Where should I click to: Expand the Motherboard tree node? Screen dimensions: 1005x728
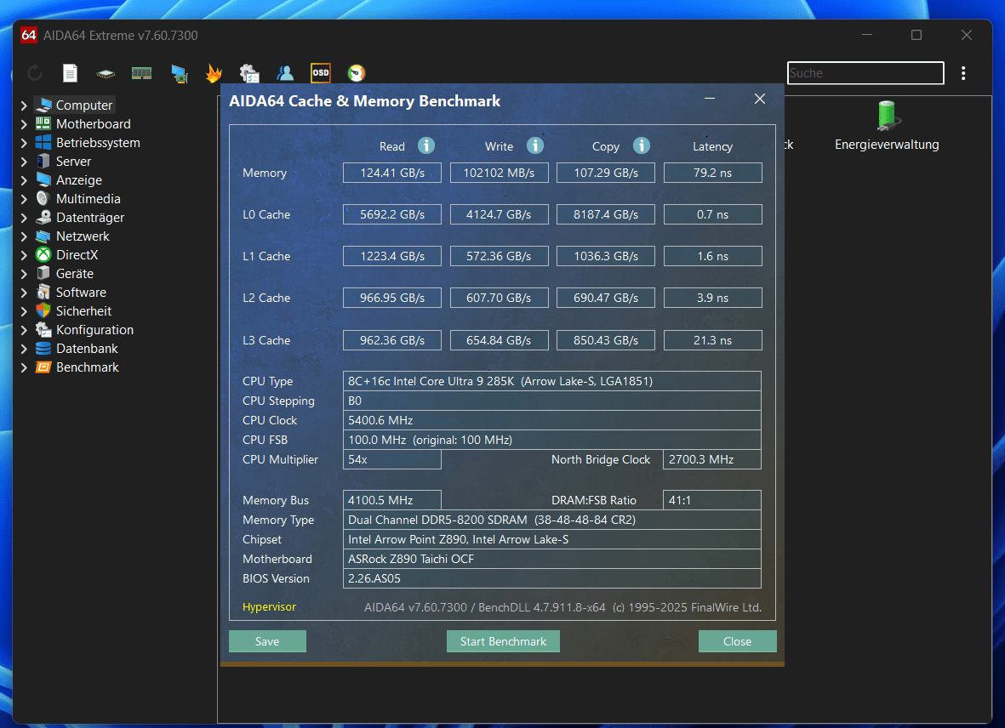(x=24, y=124)
